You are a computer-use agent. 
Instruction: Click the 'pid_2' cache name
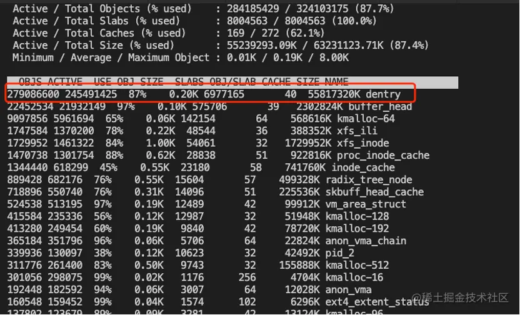pos(340,253)
